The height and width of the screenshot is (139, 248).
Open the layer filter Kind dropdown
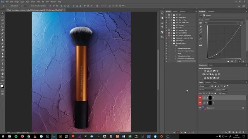click(x=205, y=86)
